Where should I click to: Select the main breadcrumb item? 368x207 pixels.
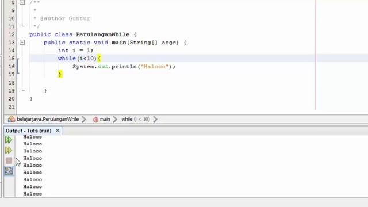click(x=105, y=119)
